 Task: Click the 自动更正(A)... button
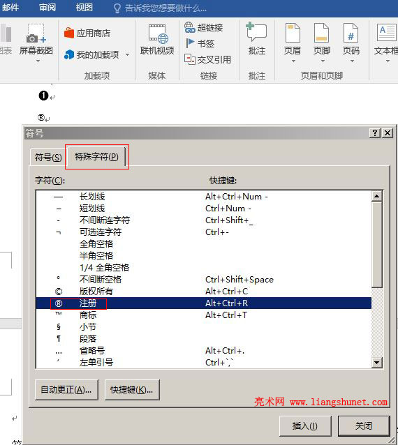pos(66,390)
